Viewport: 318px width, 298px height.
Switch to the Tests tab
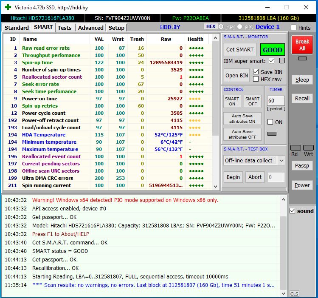tap(65, 28)
